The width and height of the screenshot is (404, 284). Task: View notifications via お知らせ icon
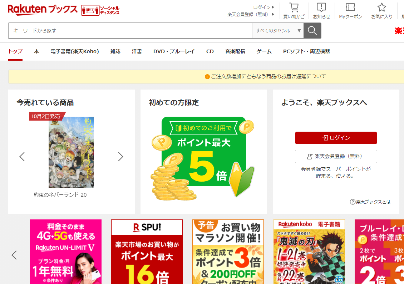point(321,11)
